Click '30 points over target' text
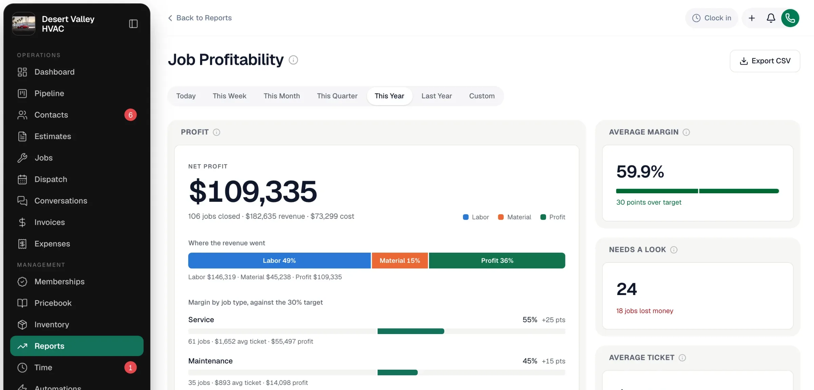 coord(648,202)
